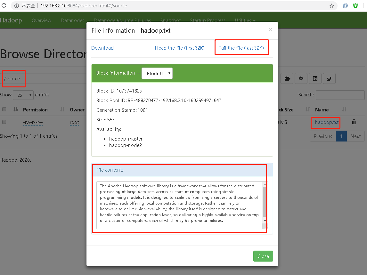Click the list view icon button

tap(315, 79)
